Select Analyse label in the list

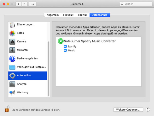point(22,84)
